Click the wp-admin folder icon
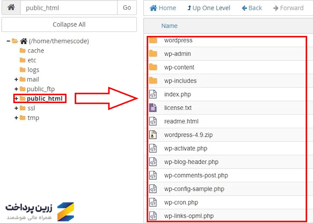 click(x=153, y=54)
